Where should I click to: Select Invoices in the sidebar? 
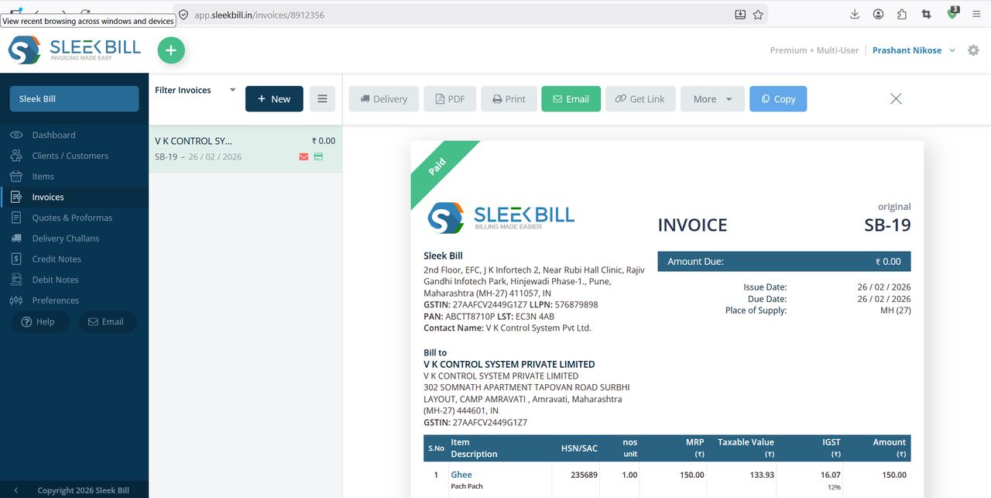point(48,197)
